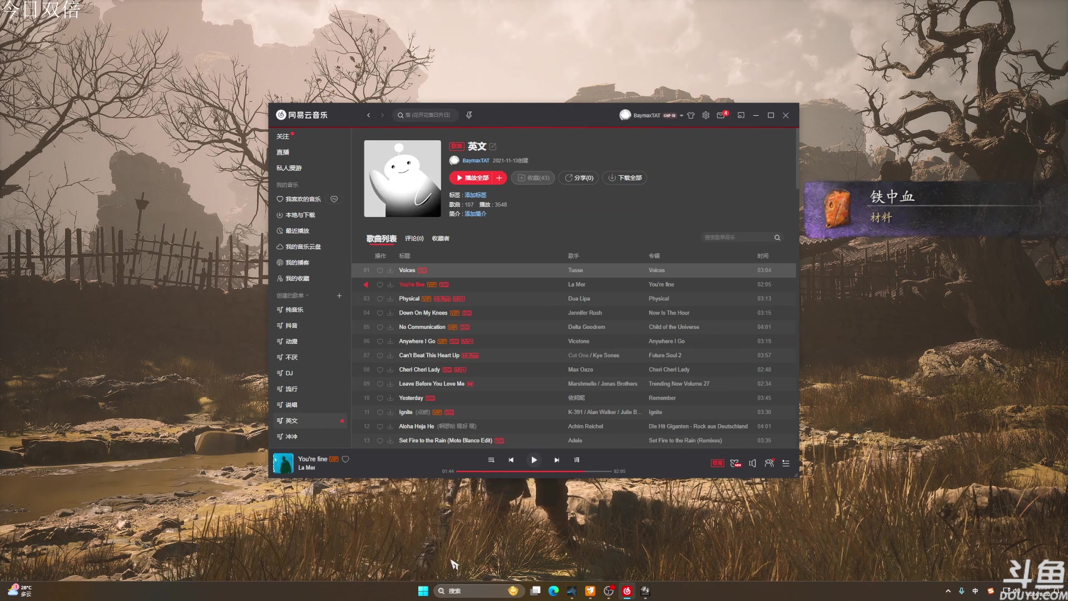This screenshot has height=601, width=1068.
Task: Click the 下载全部 button
Action: click(625, 178)
